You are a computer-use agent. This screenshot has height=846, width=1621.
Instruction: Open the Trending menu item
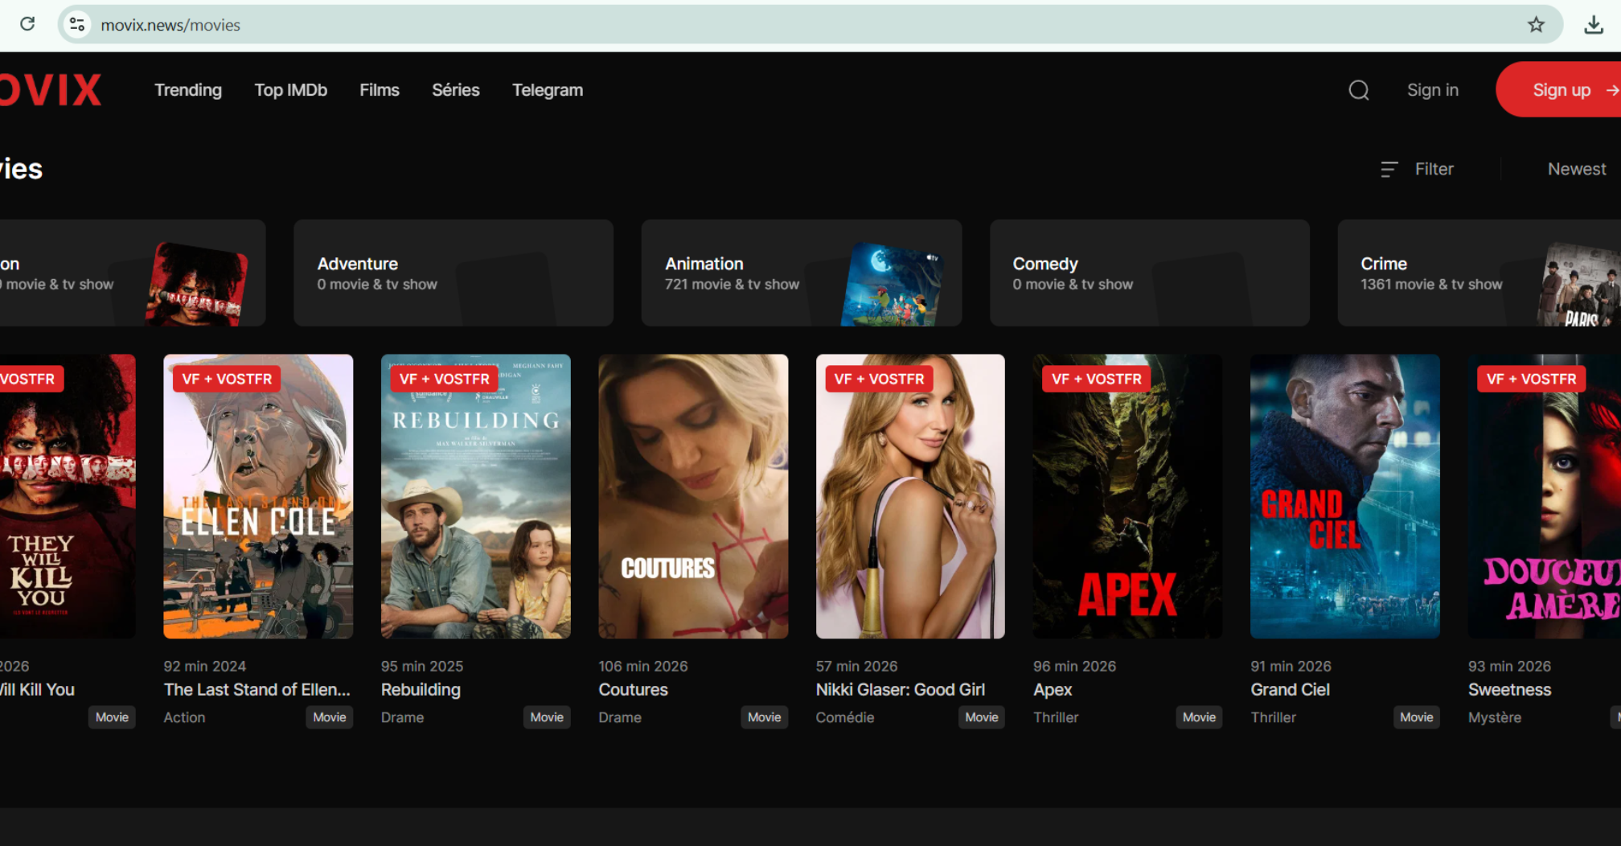[x=188, y=90]
